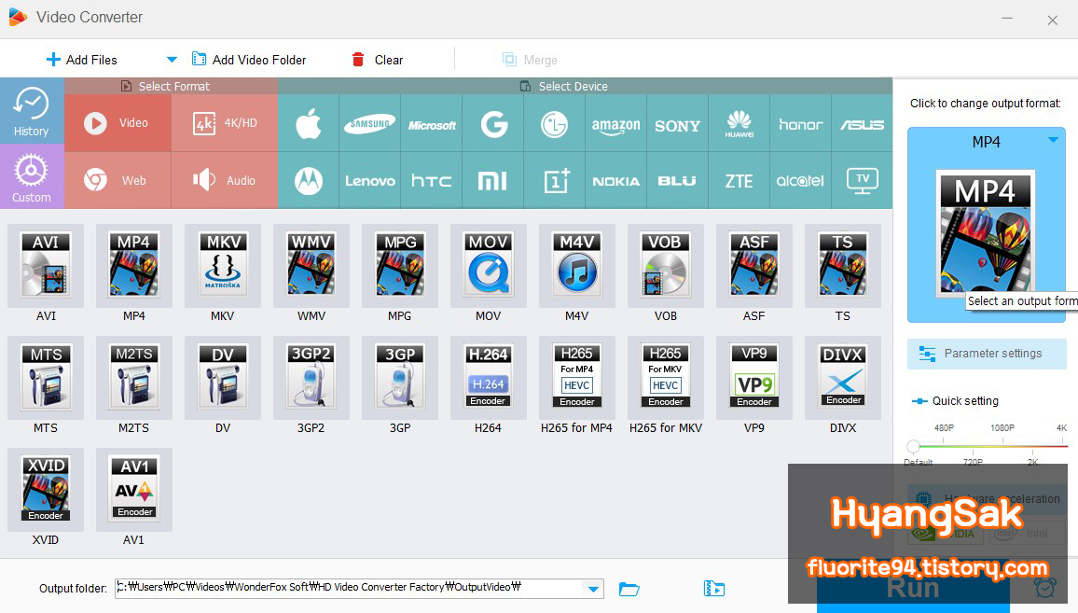Open Google device presets
This screenshot has width=1078, height=613.
(493, 124)
